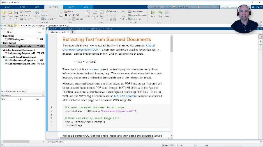Toggle Italic formatting
This screenshot has height=147, width=263.
coord(70,16)
